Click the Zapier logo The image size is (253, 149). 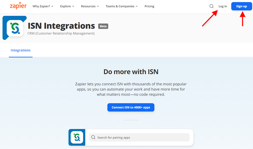click(x=18, y=6)
